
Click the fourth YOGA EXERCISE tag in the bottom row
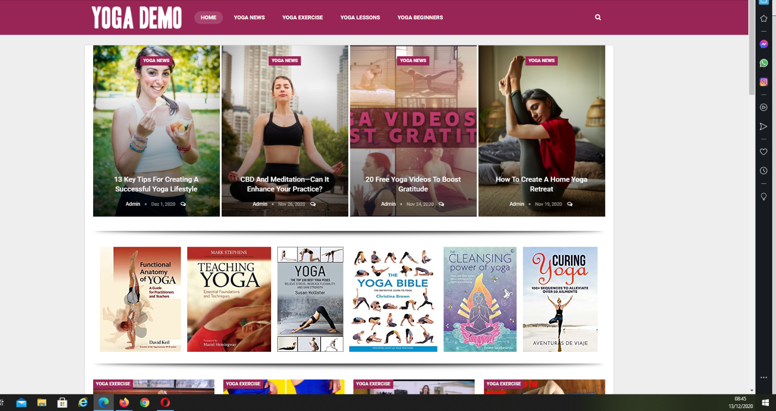pyautogui.click(x=503, y=384)
